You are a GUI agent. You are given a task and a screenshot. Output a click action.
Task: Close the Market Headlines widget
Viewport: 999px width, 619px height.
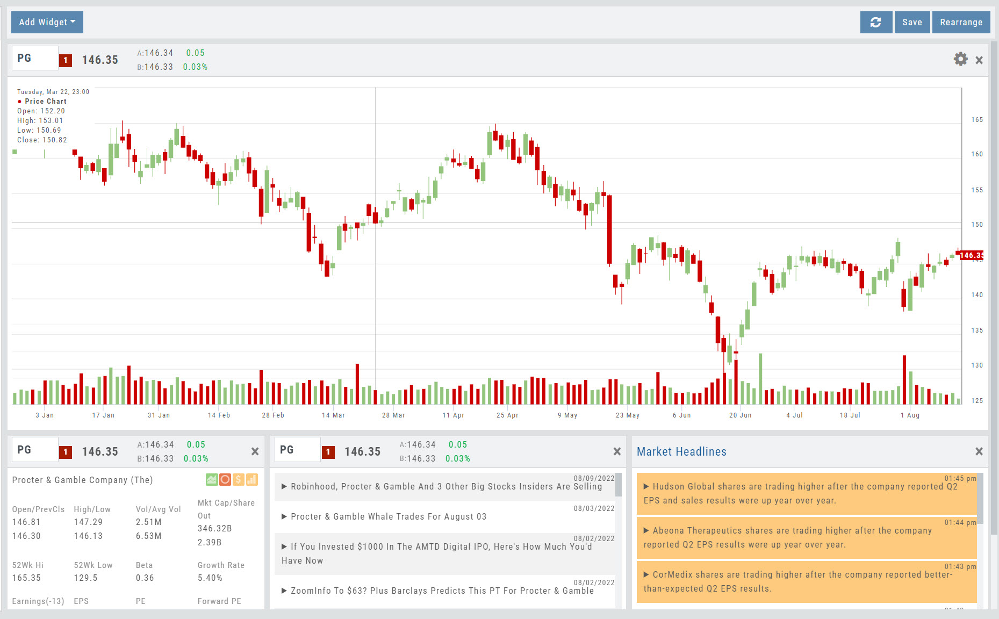pyautogui.click(x=979, y=451)
